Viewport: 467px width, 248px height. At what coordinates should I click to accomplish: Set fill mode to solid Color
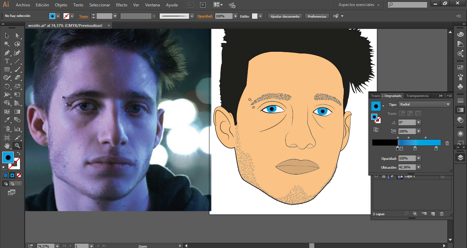click(5, 175)
